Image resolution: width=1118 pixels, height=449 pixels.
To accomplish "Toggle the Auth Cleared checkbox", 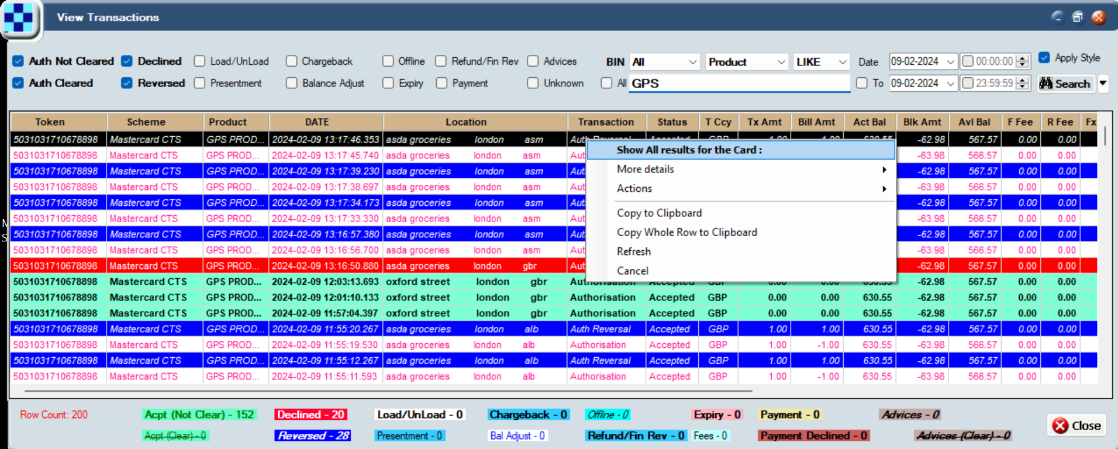I will coord(18,83).
